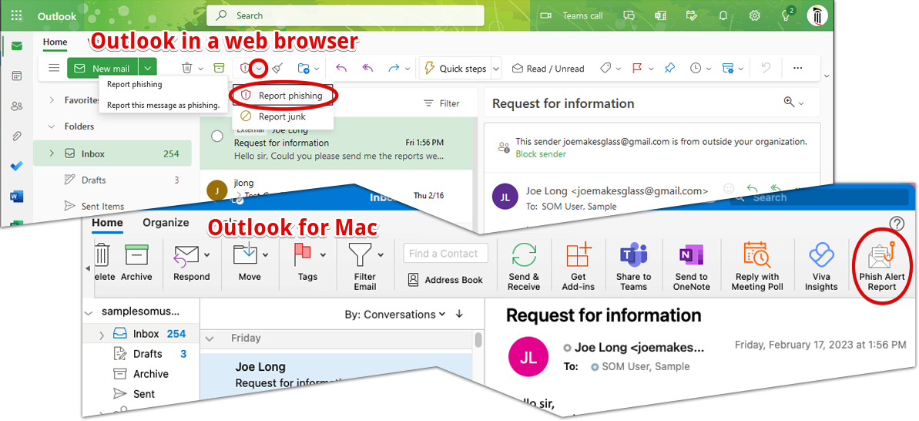Open the Quick steps dropdown arrow
This screenshot has width=919, height=421.
click(495, 69)
